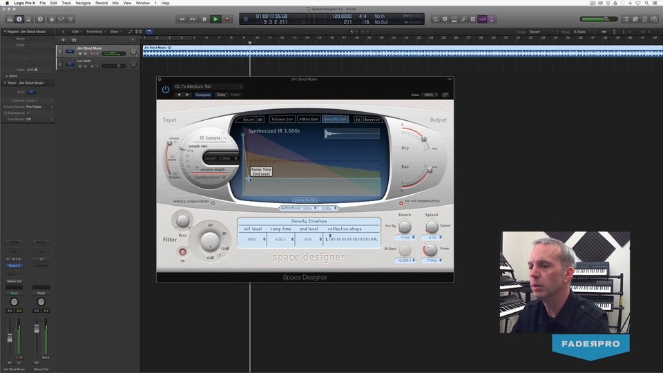
Task: Collapse the Track: Jim Stout Music disclosure triangle
Action: pyautogui.click(x=5, y=83)
